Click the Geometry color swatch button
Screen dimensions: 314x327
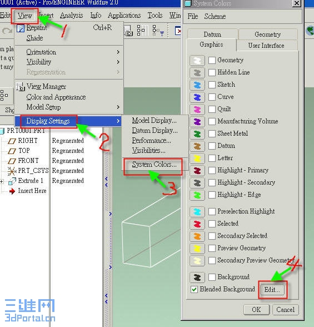[x=197, y=61]
